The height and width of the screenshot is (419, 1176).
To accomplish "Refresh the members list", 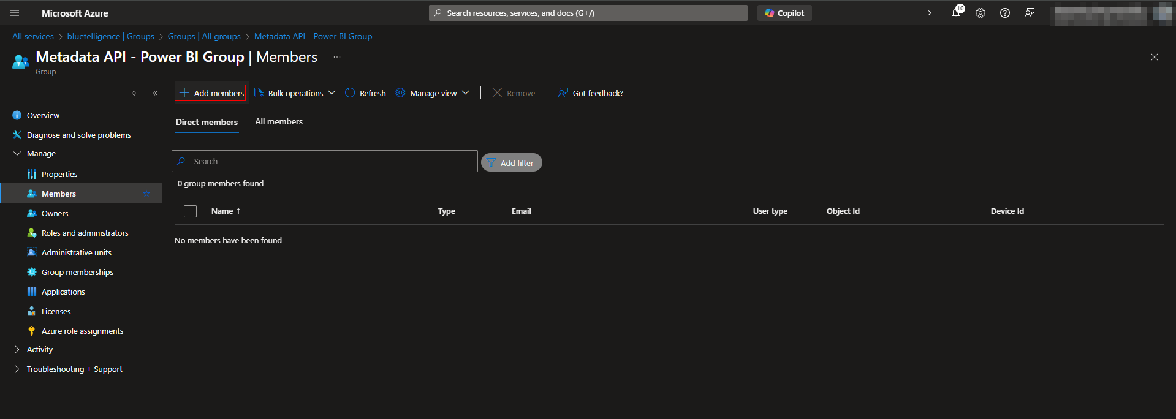I will point(365,93).
